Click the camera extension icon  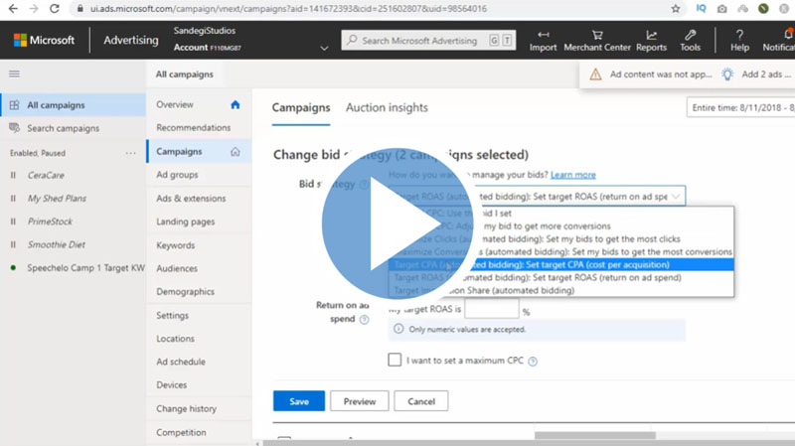tap(722, 9)
